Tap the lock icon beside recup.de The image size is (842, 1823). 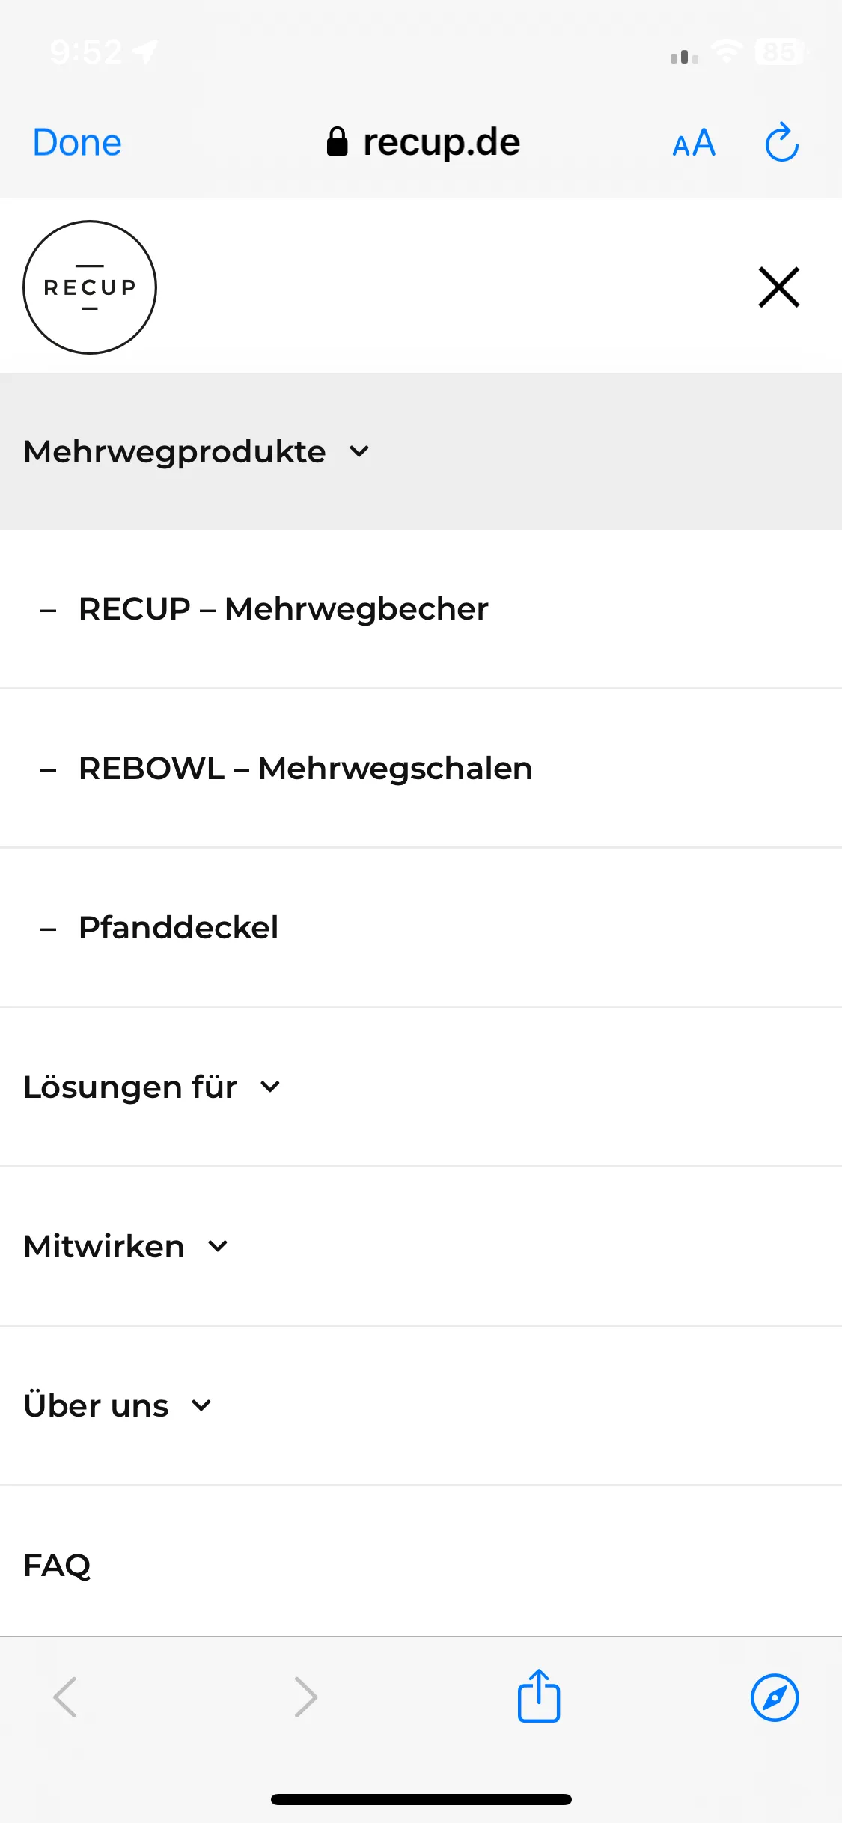338,141
